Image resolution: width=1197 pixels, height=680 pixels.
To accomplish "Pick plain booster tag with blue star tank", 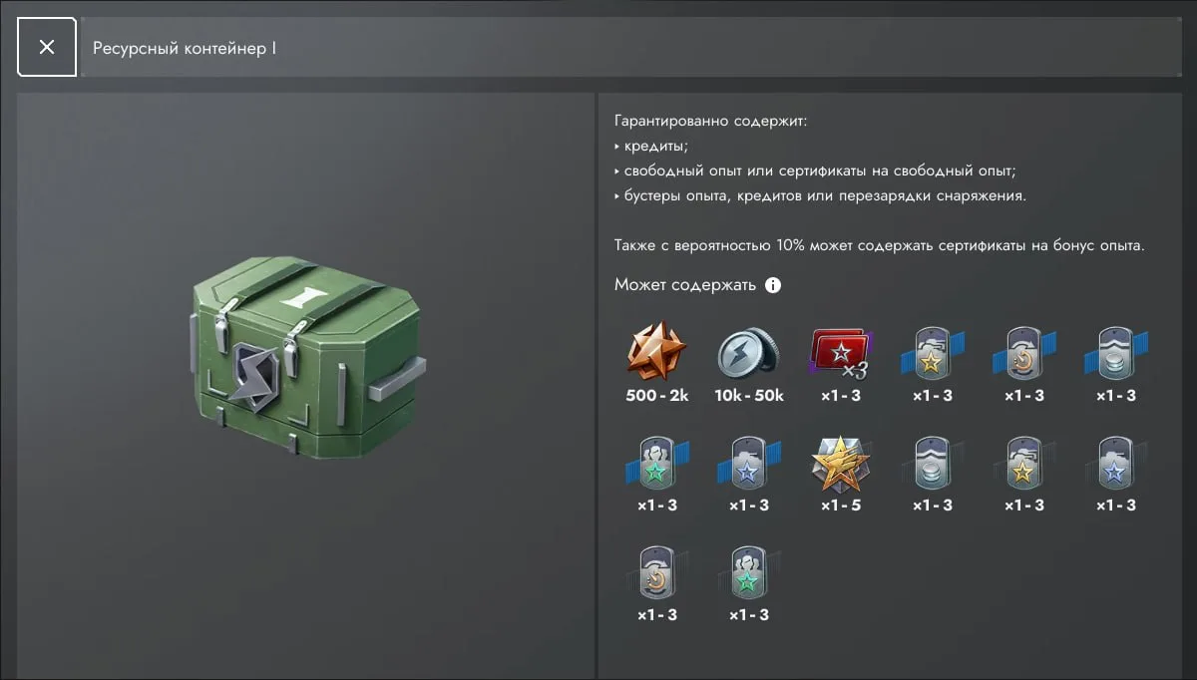I will pos(1116,462).
